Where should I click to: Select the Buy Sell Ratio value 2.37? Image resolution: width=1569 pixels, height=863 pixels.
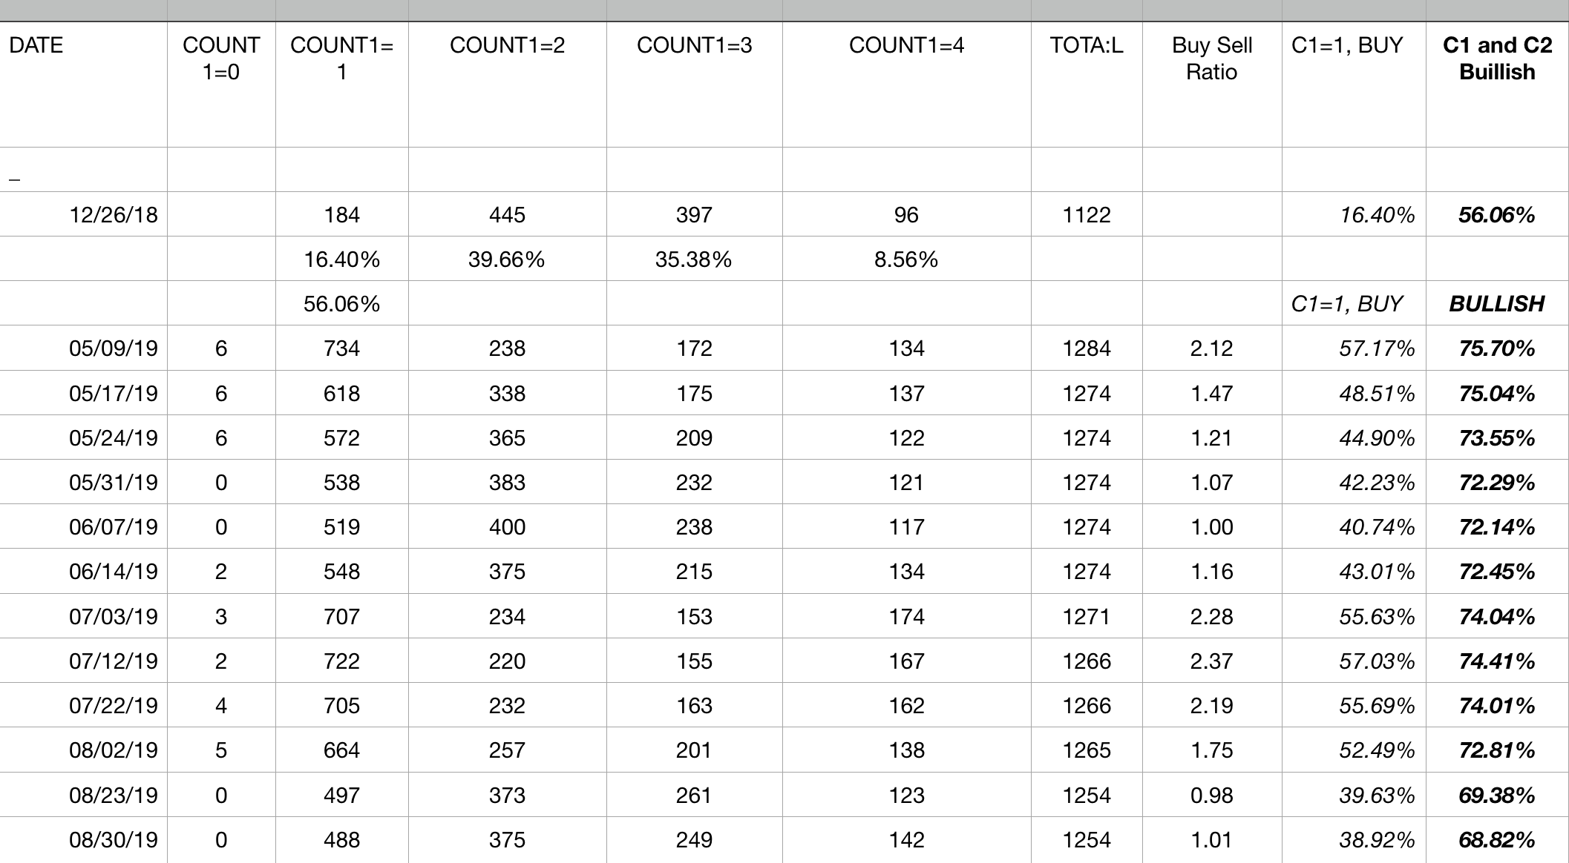click(x=1211, y=661)
